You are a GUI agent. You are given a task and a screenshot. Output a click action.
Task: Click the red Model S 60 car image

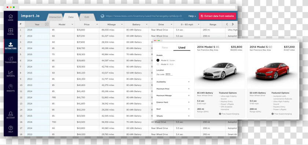272,70
